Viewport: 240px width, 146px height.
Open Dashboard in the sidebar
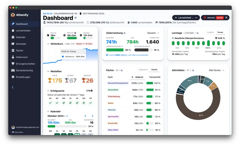pos(25,24)
